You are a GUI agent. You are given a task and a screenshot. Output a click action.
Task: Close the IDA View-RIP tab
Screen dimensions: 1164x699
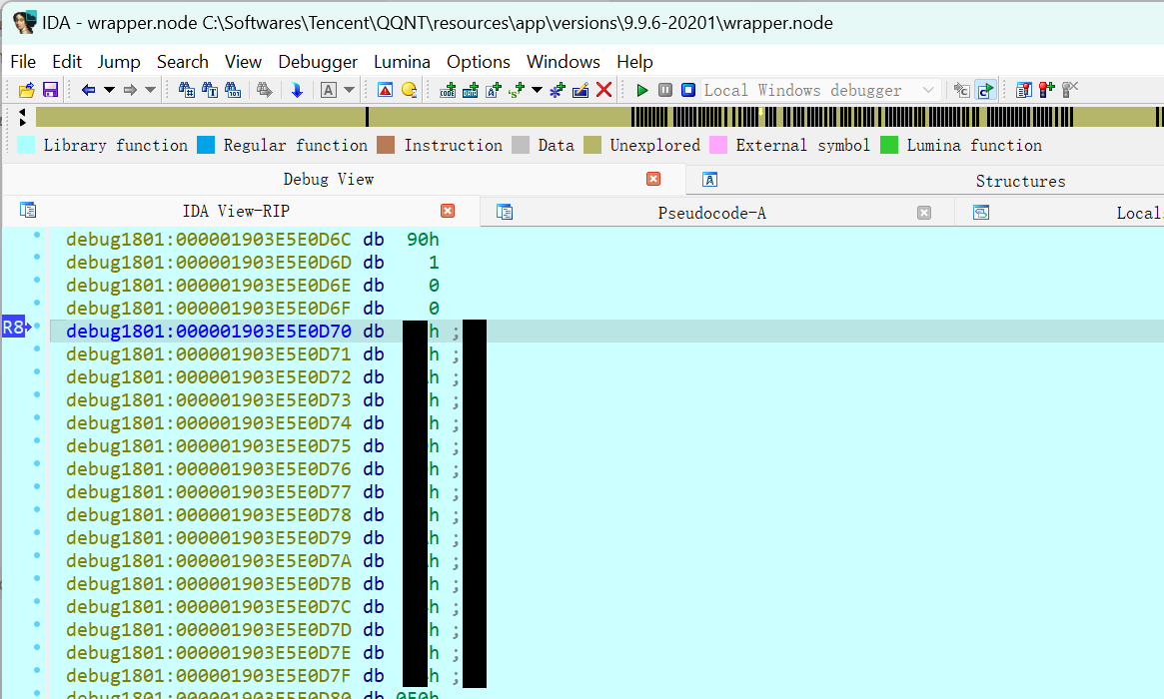tap(448, 211)
